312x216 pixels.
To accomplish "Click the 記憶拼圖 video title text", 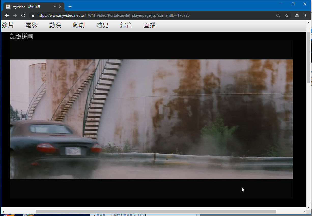I will (x=22, y=36).
